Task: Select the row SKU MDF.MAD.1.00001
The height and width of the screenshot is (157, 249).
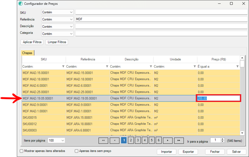Action: click(131, 111)
